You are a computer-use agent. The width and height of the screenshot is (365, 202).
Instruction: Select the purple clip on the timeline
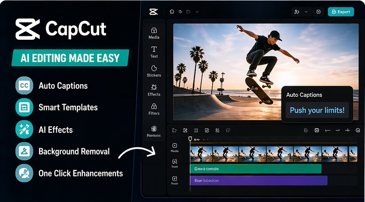pos(259,181)
